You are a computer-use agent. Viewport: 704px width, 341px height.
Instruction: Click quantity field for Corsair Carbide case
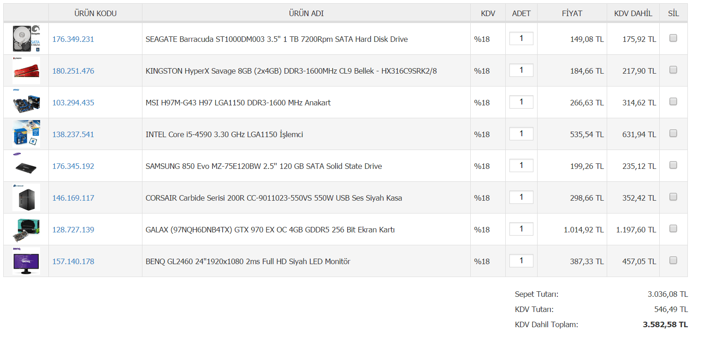(521, 197)
